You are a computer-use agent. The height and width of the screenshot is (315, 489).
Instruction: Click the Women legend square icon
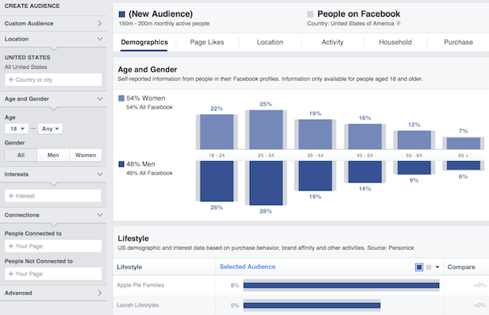(x=121, y=98)
